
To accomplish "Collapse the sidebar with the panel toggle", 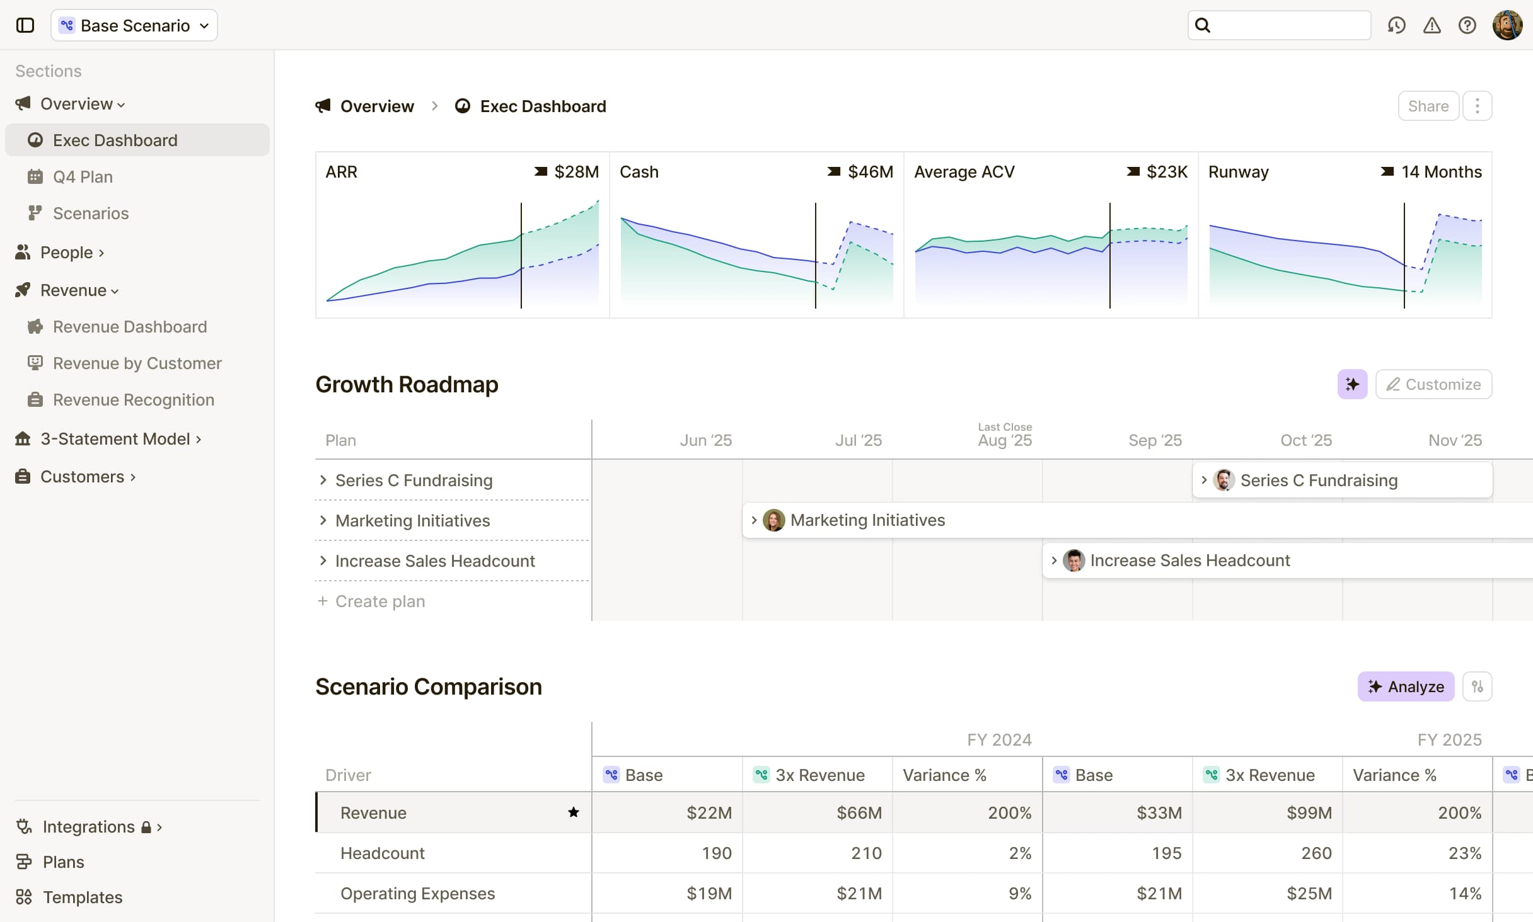I will 25,25.
